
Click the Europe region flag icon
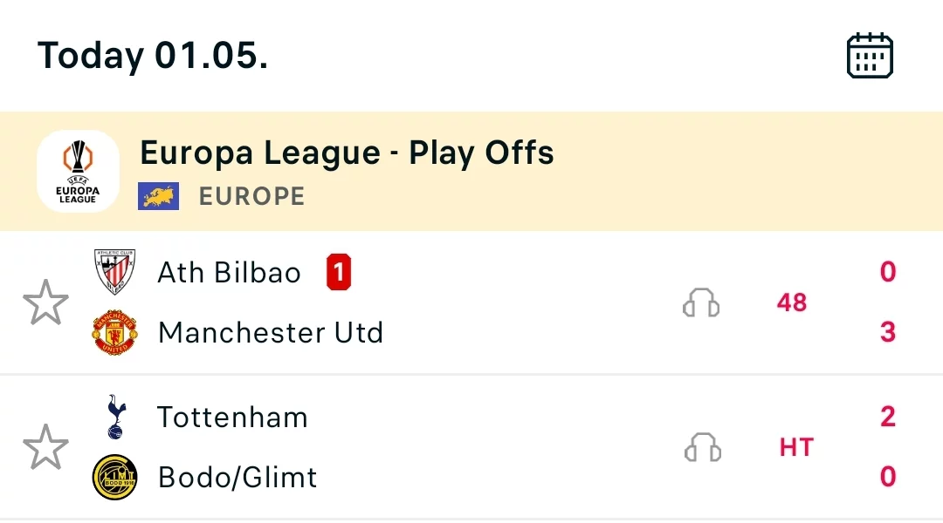point(158,196)
